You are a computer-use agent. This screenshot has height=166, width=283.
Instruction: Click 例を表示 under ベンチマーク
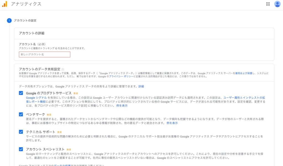click(x=172, y=123)
